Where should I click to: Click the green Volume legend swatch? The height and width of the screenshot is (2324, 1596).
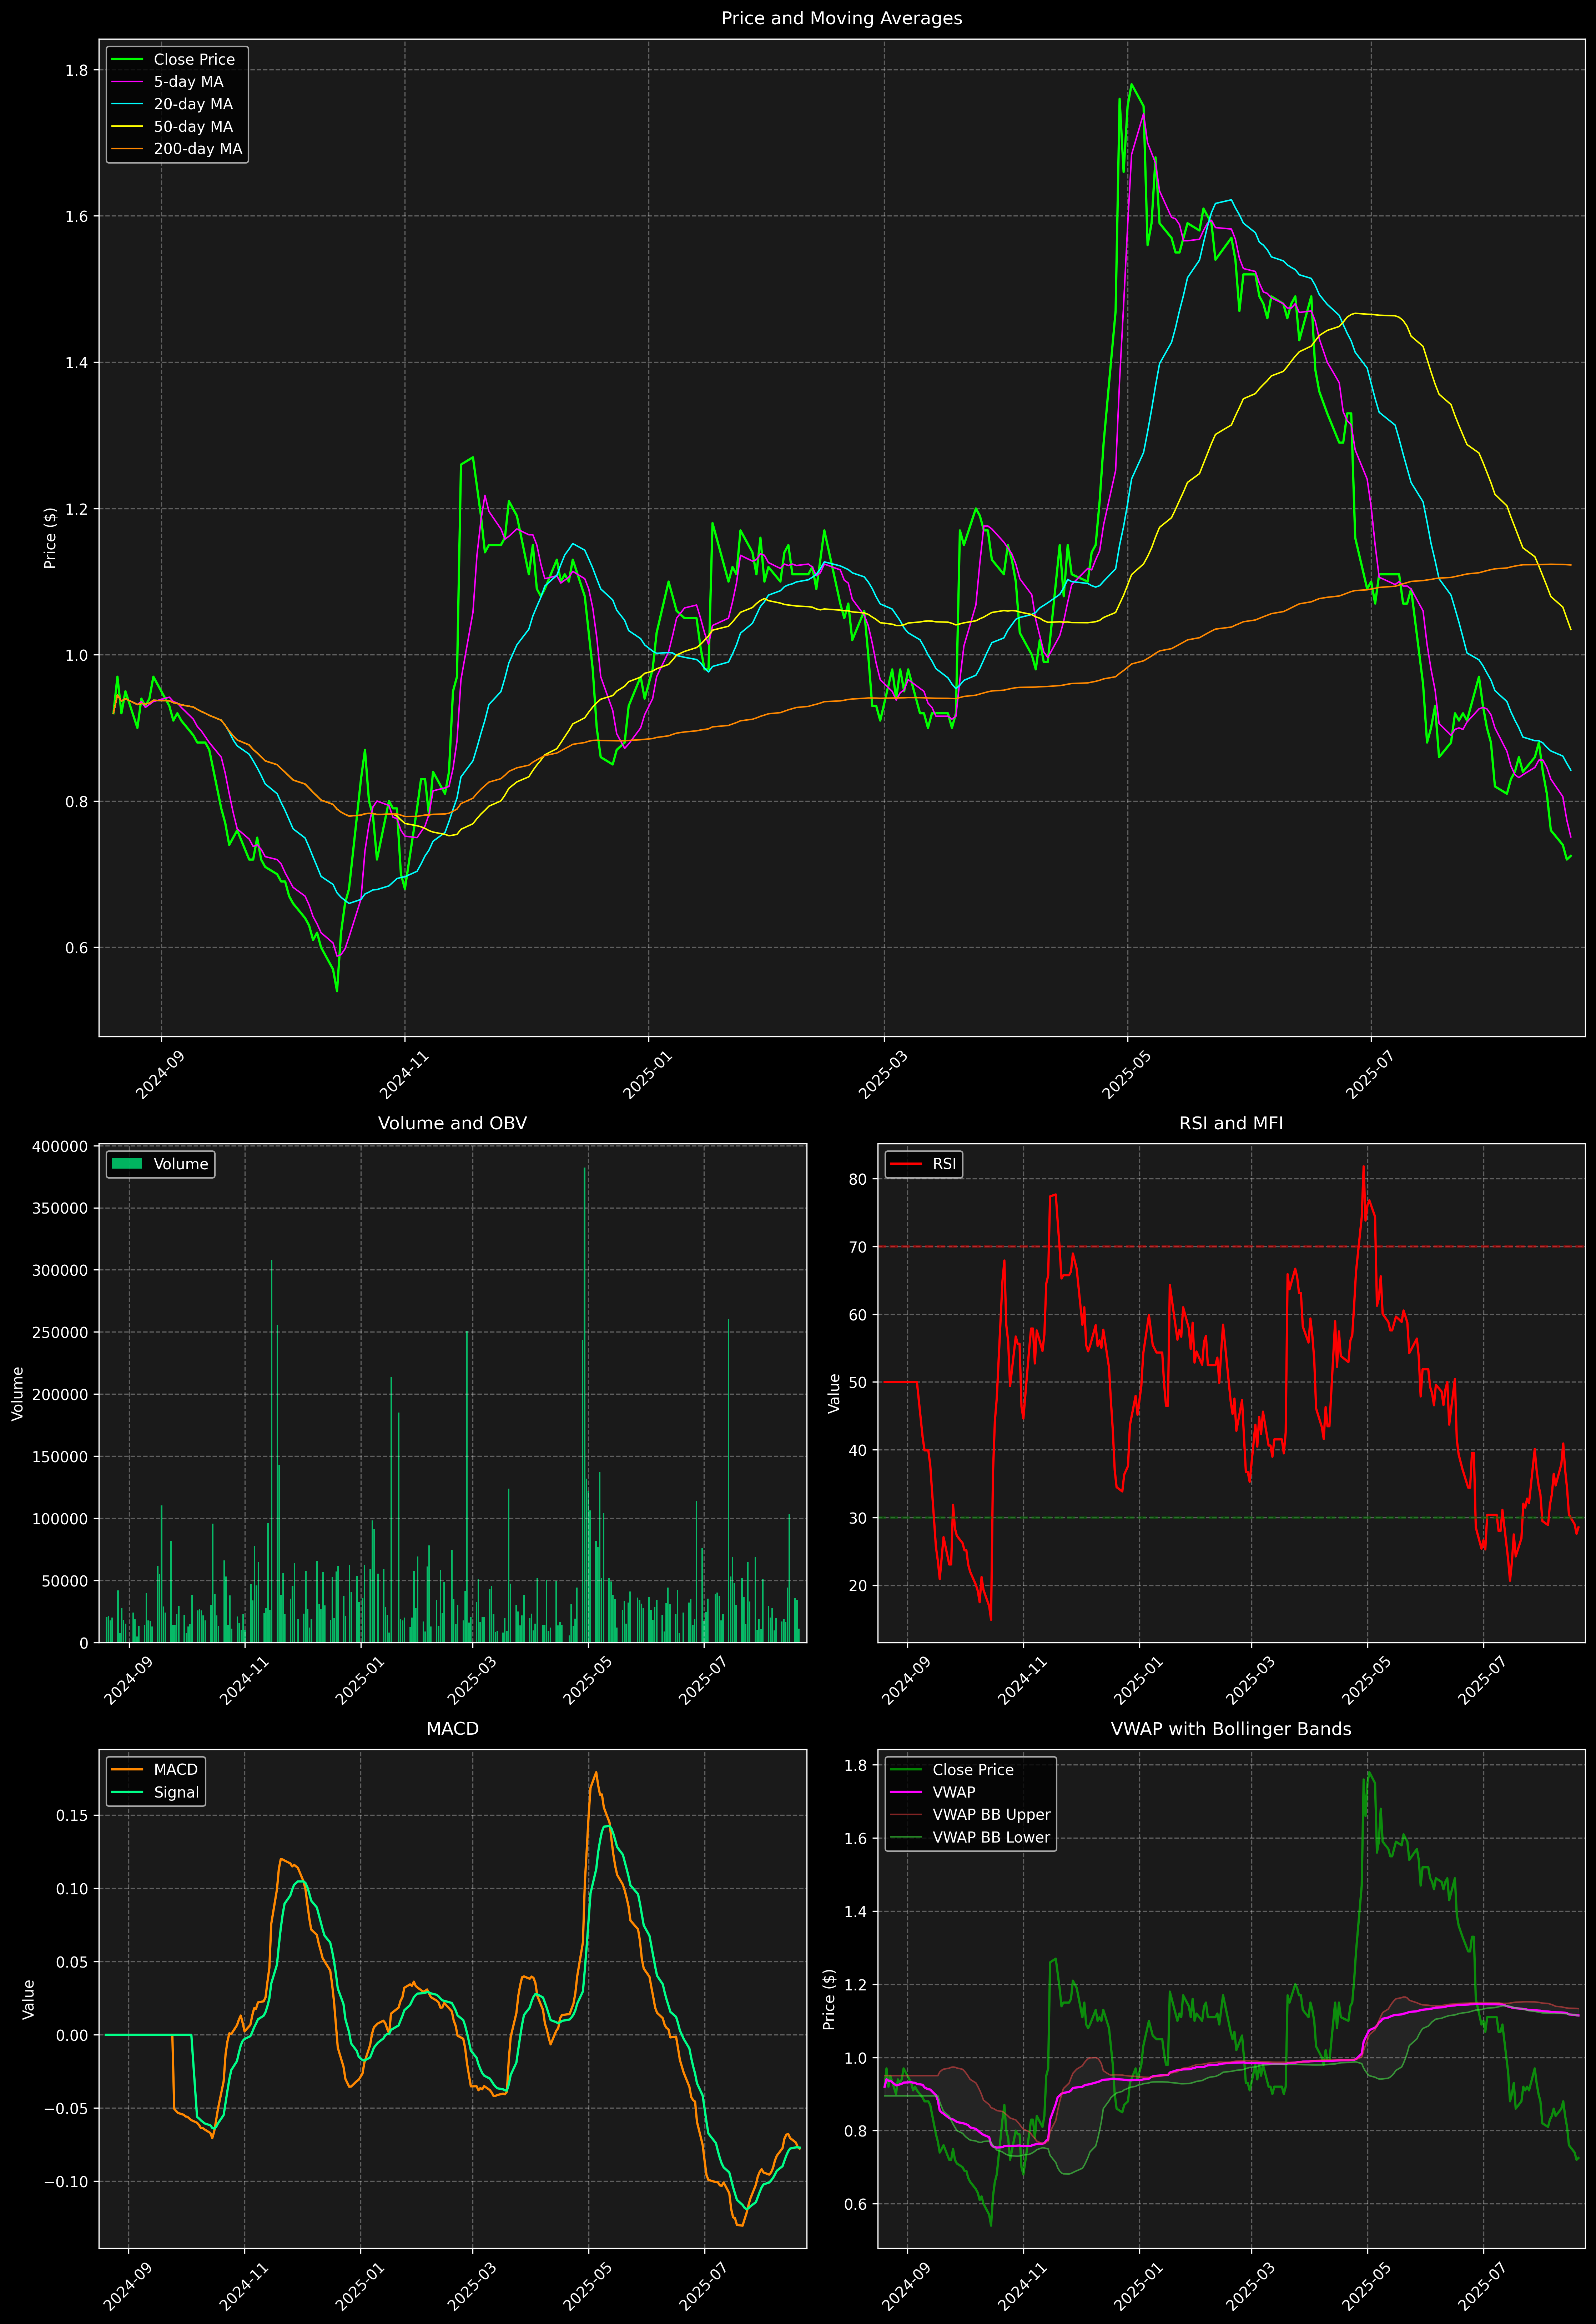pyautogui.click(x=127, y=1164)
